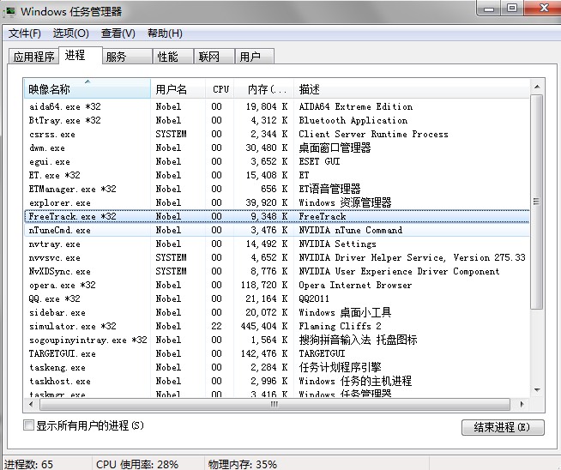This screenshot has width=561, height=470.
Task: Select the BtTray.exe *32 process
Action: (x=277, y=120)
